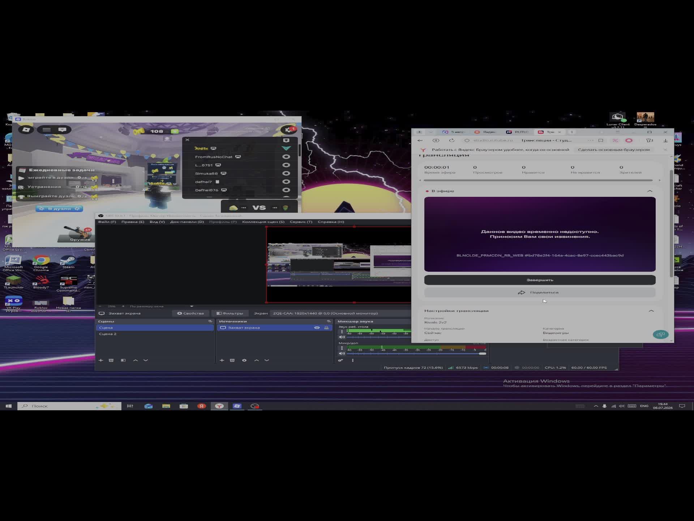Screen dimensions: 694x521
Task: Open Yandex Browser from the taskbar
Action: [219, 406]
